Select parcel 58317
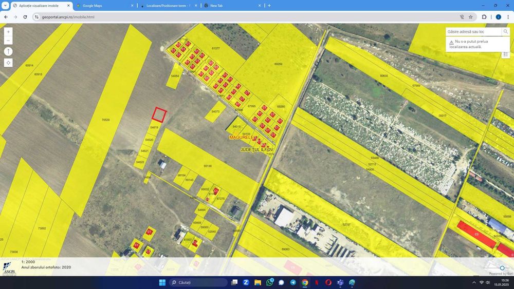This screenshot has width=514, height=289. tap(442, 116)
